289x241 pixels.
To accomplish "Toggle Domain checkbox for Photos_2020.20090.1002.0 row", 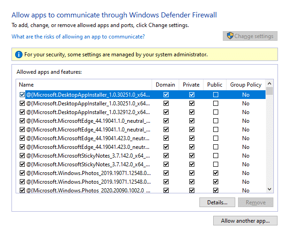I will point(166,190).
